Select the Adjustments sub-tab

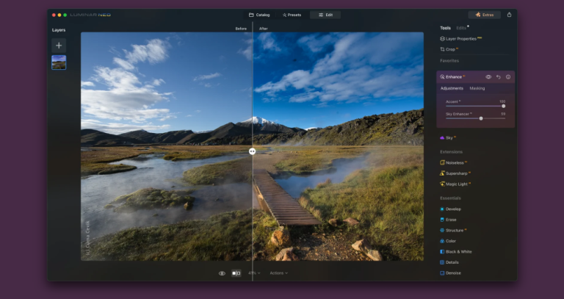coord(452,88)
